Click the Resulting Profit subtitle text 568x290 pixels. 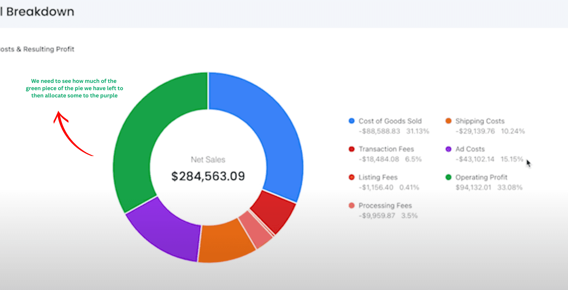(49, 49)
